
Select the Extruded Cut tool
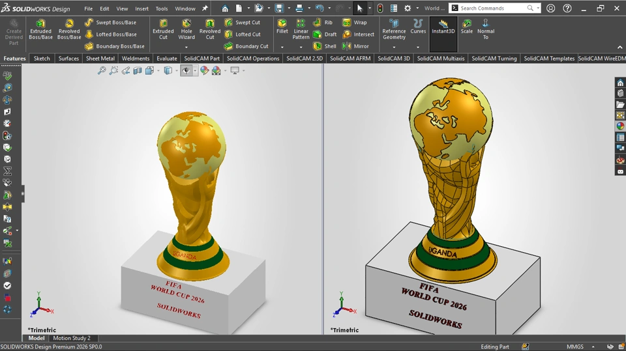[x=163, y=29]
